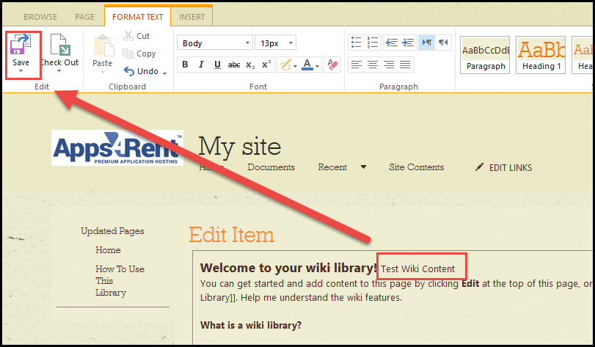Toggle italic formatting
The height and width of the screenshot is (347, 595).
[201, 65]
